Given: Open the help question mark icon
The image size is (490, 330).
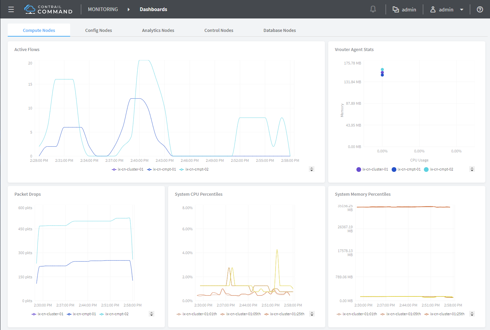Looking at the screenshot, I should click(480, 9).
